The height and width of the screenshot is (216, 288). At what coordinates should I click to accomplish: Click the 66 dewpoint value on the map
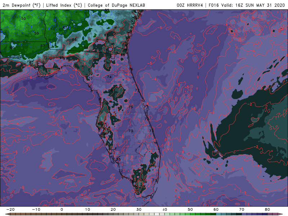74,40
